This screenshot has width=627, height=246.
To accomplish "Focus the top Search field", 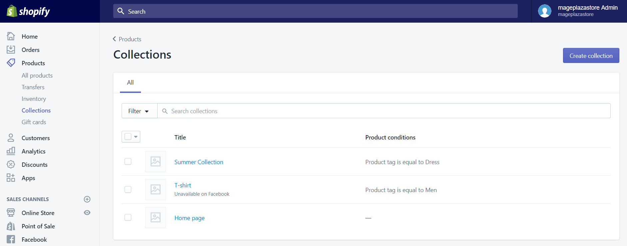I will (315, 11).
